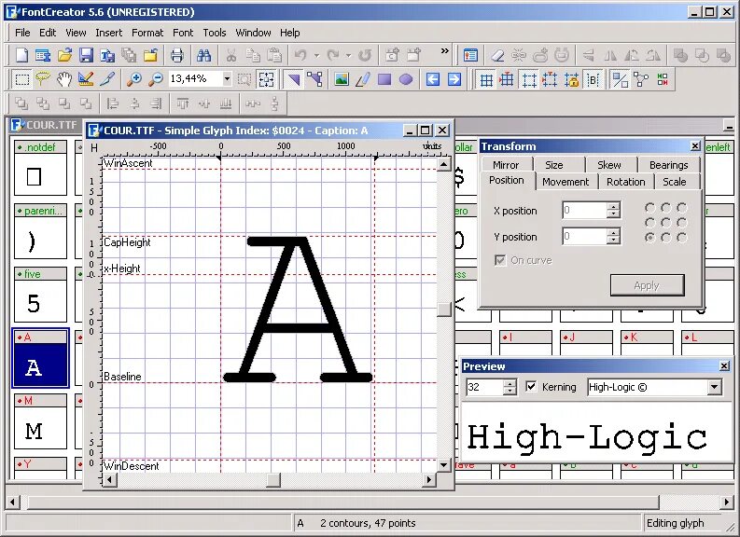The height and width of the screenshot is (537, 740).
Task: Select the freehand pencil shape tool
Action: [x=362, y=79]
